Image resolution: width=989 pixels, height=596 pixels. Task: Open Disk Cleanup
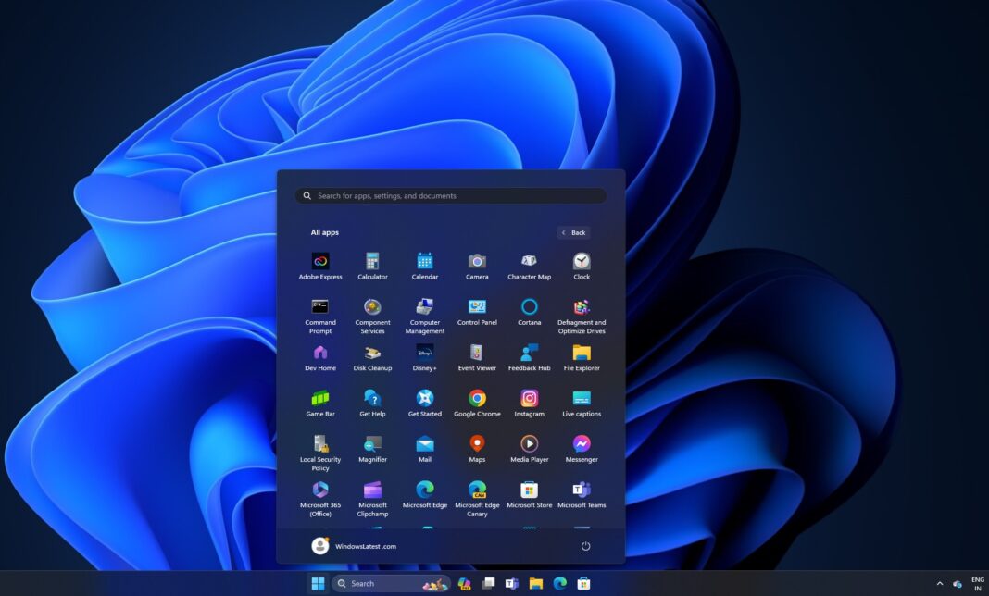tap(372, 354)
